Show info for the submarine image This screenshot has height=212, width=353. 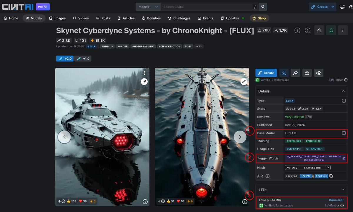coord(245,201)
